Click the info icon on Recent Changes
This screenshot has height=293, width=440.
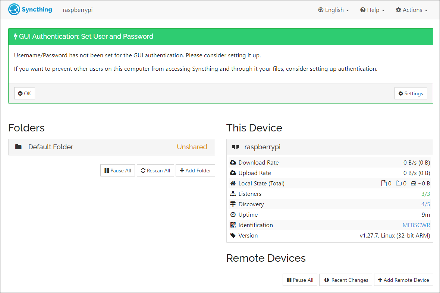tap(327, 280)
